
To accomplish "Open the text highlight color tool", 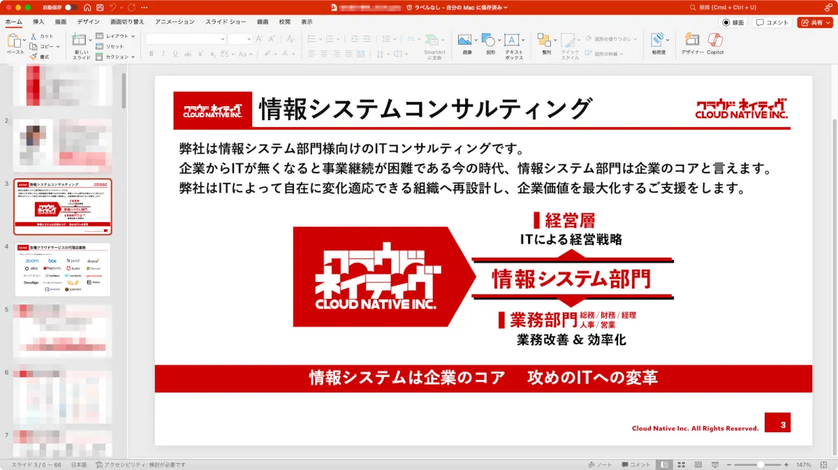I will pyautogui.click(x=267, y=53).
